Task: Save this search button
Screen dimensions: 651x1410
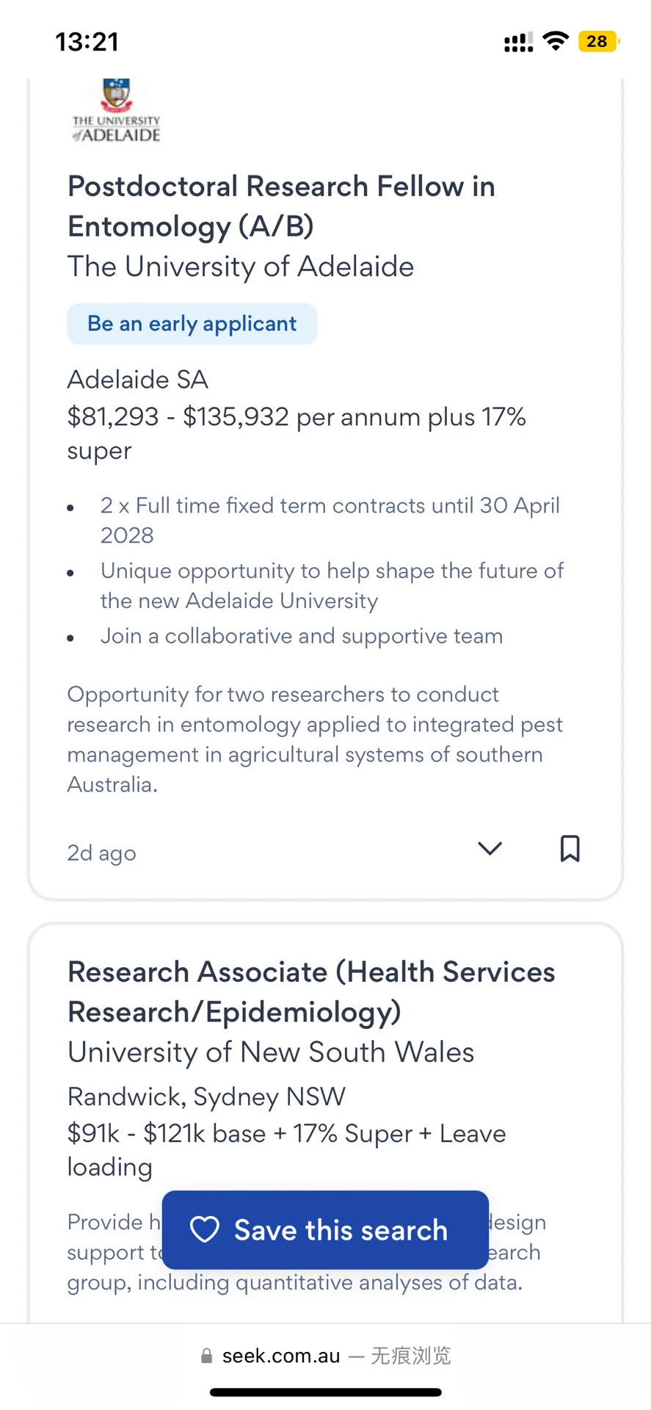Action: (x=325, y=1229)
